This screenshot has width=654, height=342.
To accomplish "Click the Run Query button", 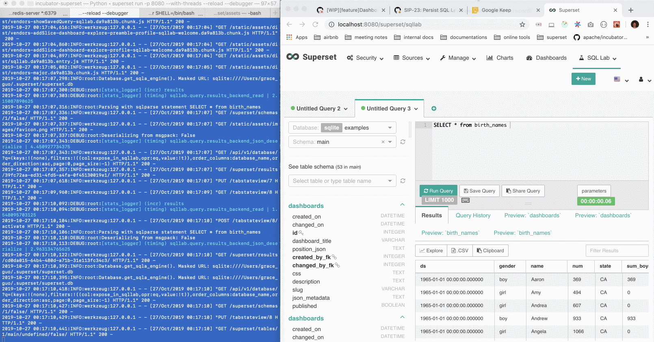I will [438, 191].
